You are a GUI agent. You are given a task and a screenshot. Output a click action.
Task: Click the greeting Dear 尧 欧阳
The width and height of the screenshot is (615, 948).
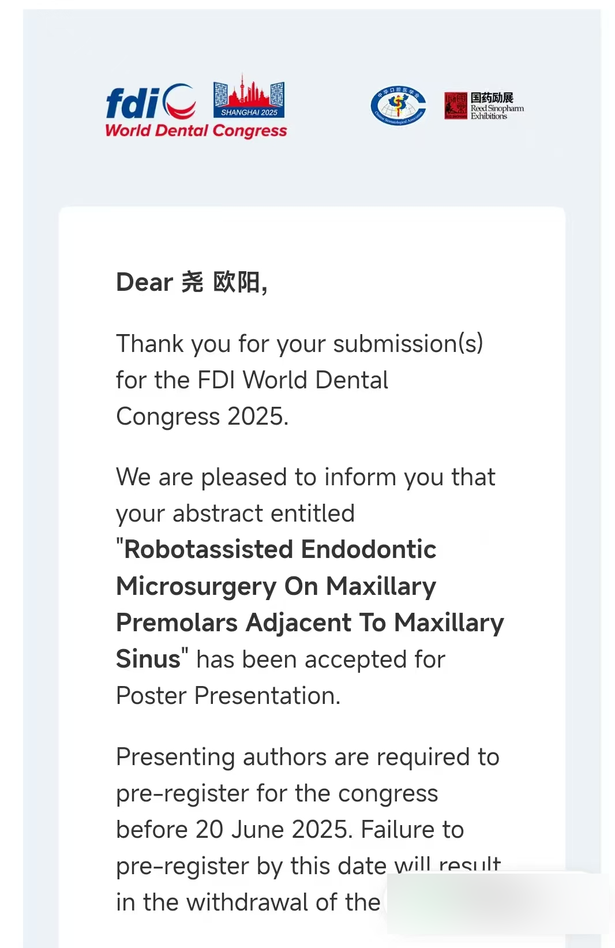[192, 283]
